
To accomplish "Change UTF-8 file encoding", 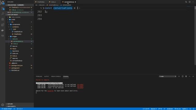I will 160,109.
